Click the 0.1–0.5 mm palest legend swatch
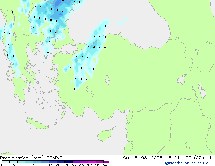The width and height of the screenshot is (215, 166). tap(6, 162)
